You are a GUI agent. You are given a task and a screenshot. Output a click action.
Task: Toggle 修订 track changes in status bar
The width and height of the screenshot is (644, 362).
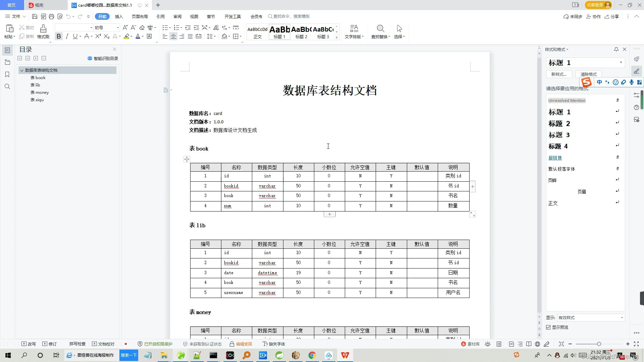pyautogui.click(x=49, y=344)
